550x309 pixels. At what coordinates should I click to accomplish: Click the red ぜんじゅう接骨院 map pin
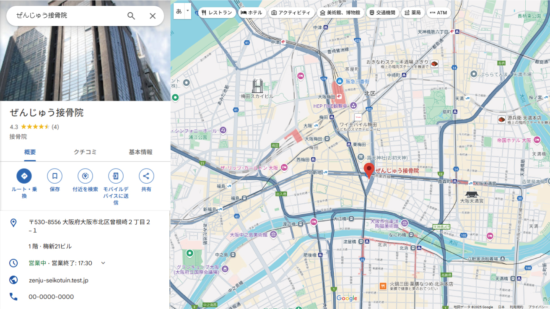tap(369, 170)
